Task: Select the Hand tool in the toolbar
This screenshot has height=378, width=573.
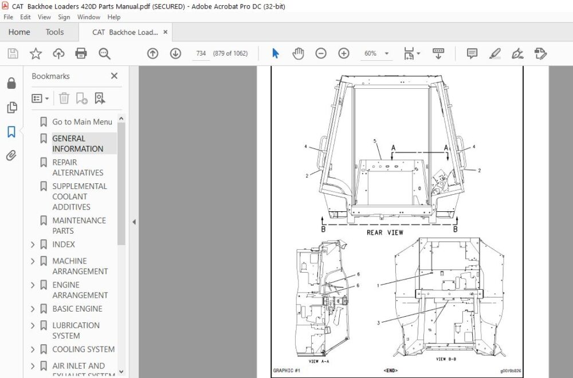Action: pos(298,53)
